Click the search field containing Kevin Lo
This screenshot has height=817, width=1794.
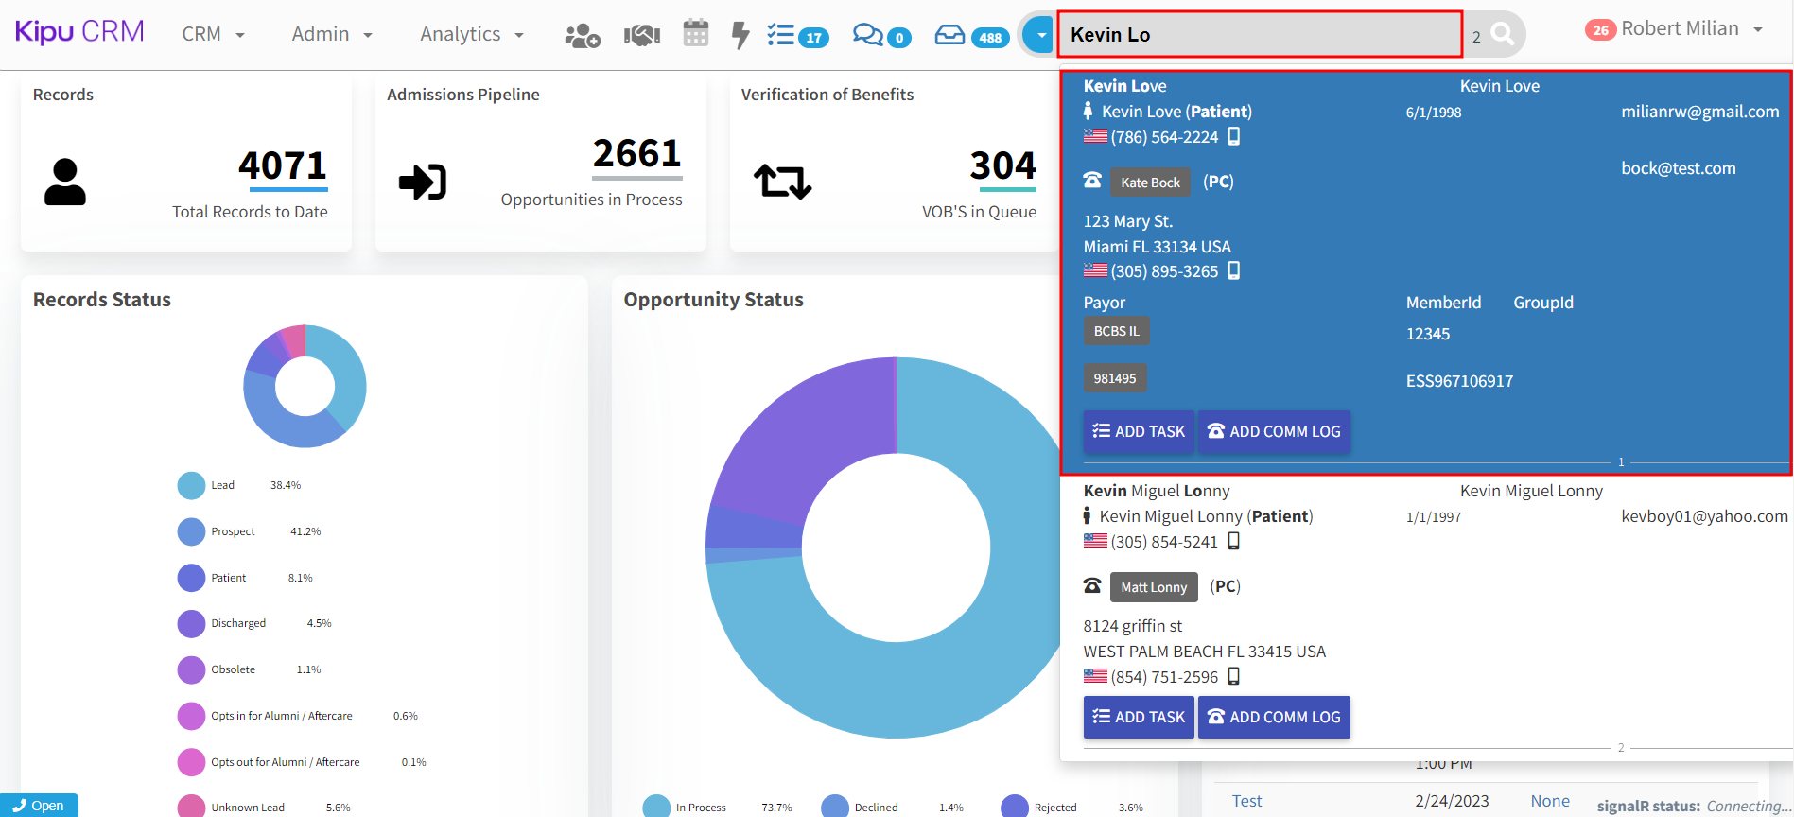[x=1259, y=35]
